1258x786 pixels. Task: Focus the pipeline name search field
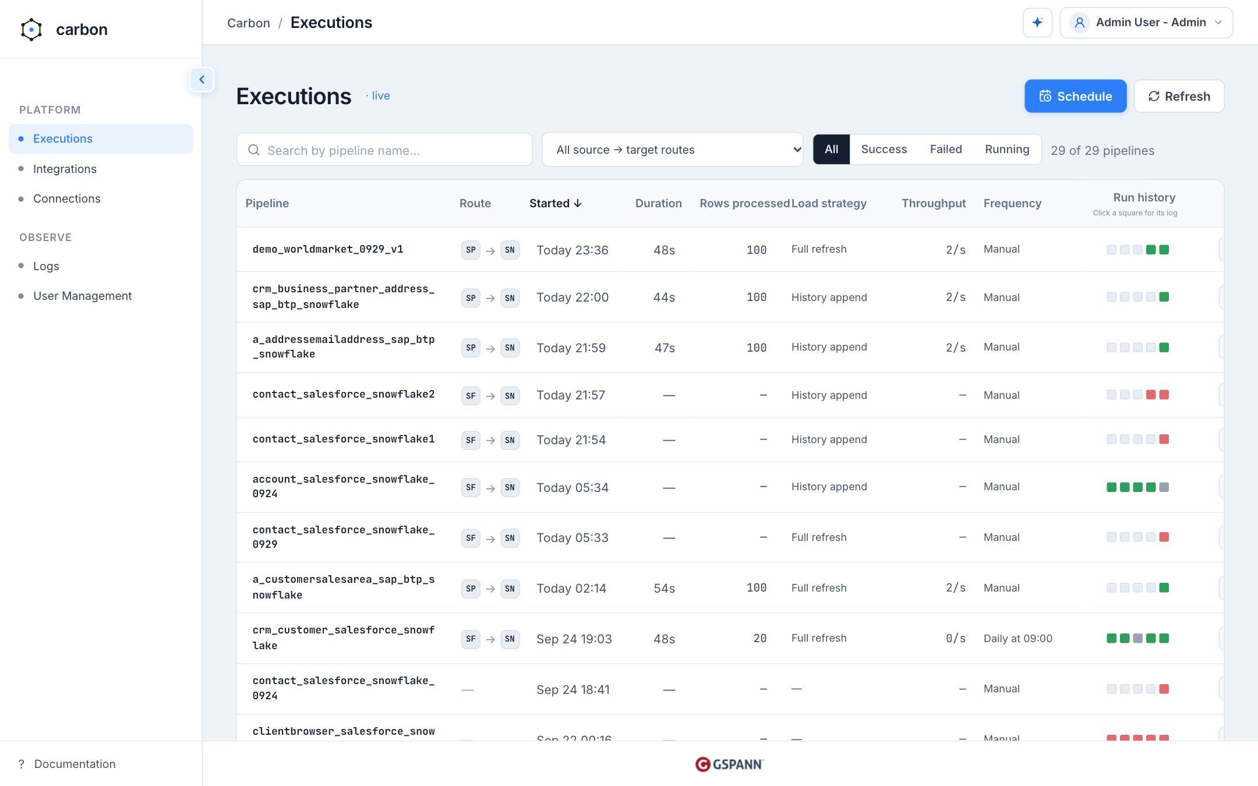point(384,150)
